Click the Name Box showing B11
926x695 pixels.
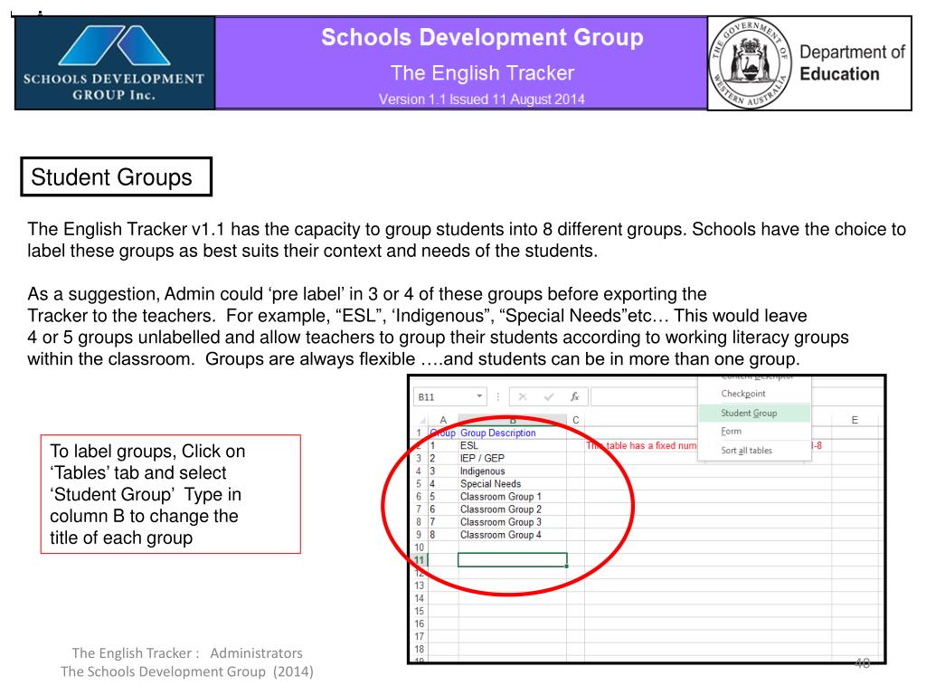(x=449, y=396)
